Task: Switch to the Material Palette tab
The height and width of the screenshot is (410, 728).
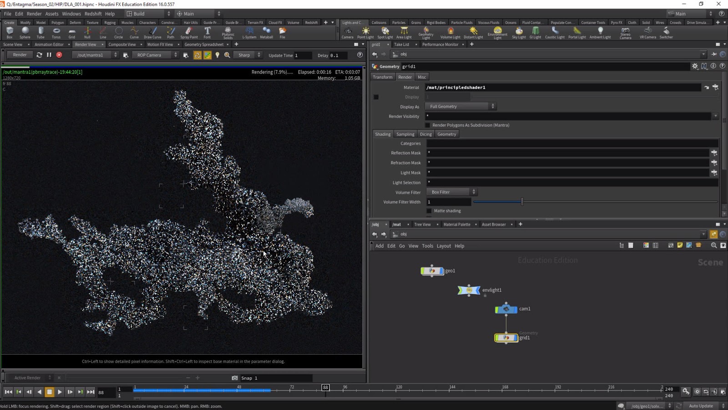Action: coord(457,225)
